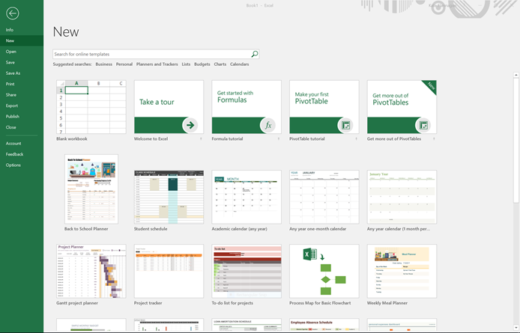Pin Get more out of PivotTables
The width and height of the screenshot is (520, 333).
point(434,139)
